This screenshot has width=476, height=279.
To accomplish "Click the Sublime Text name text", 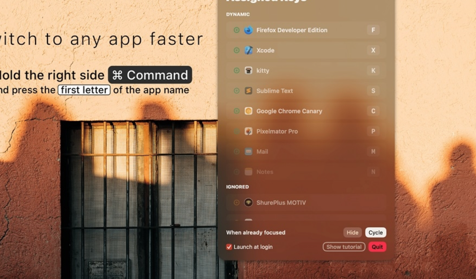I will (274, 91).
